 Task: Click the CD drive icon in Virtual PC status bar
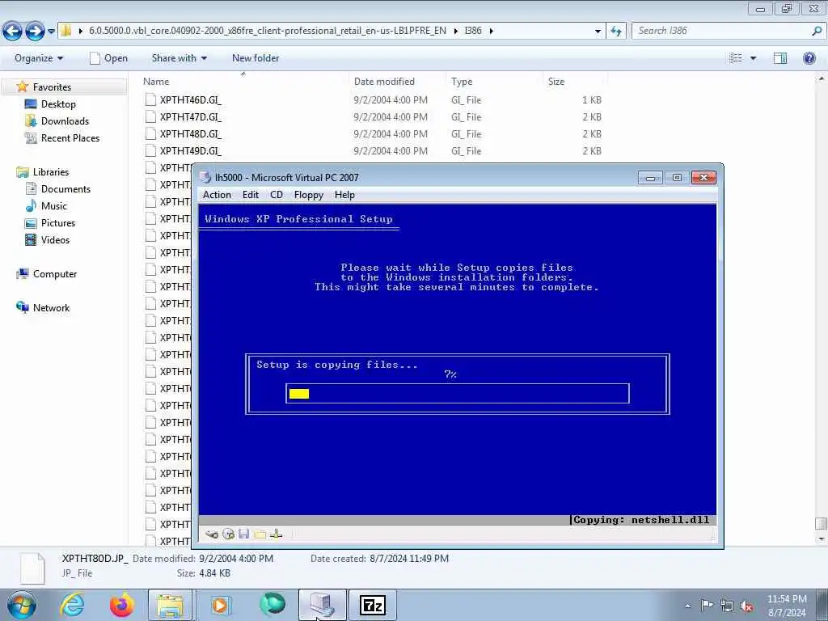pyautogui.click(x=228, y=534)
